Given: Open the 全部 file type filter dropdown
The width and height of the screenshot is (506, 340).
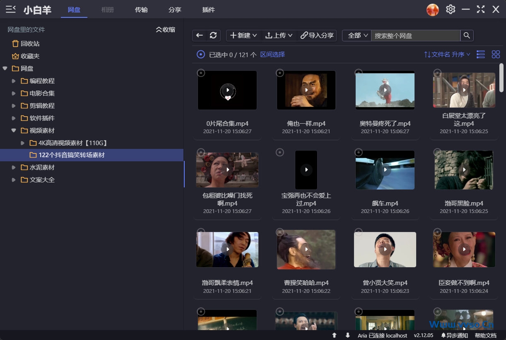Looking at the screenshot, I should 356,36.
